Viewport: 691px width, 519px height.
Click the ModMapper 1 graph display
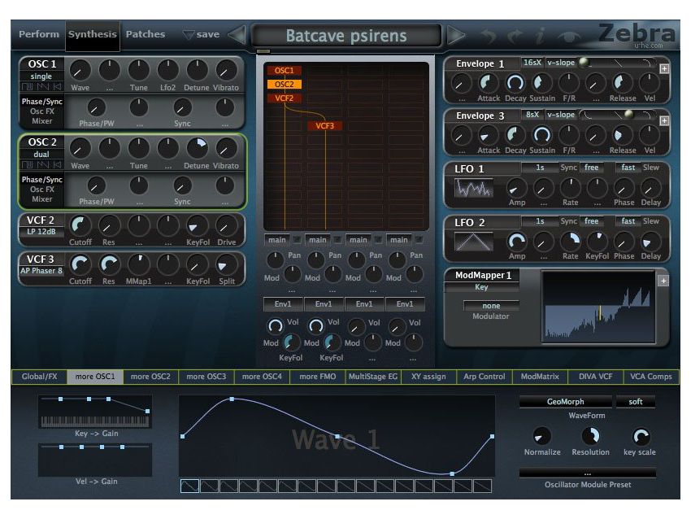coord(598,307)
